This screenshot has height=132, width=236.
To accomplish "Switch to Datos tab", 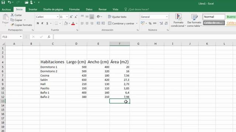I will tap(89, 10).
